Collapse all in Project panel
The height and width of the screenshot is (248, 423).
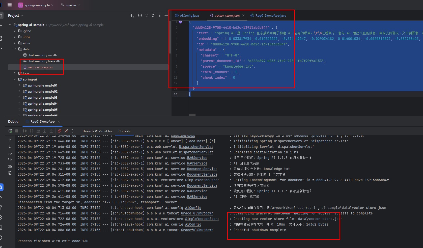tap(153, 16)
